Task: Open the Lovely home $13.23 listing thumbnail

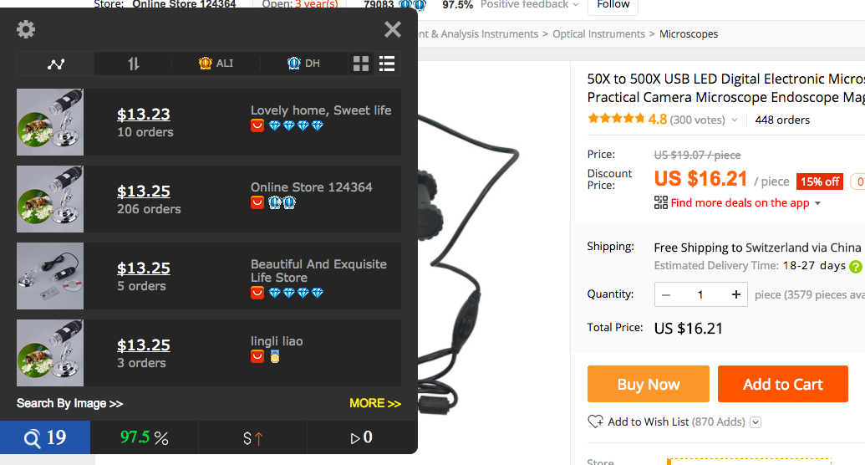Action: (50, 122)
